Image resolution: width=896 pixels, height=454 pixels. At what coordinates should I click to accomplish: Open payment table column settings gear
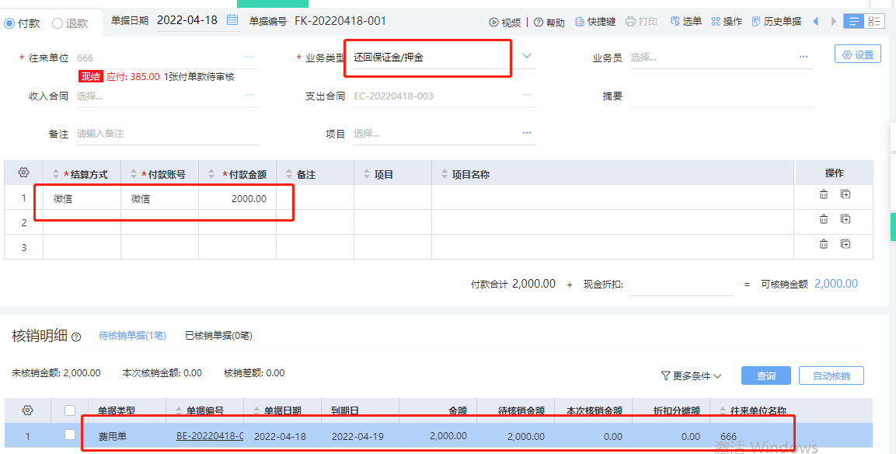tap(23, 173)
